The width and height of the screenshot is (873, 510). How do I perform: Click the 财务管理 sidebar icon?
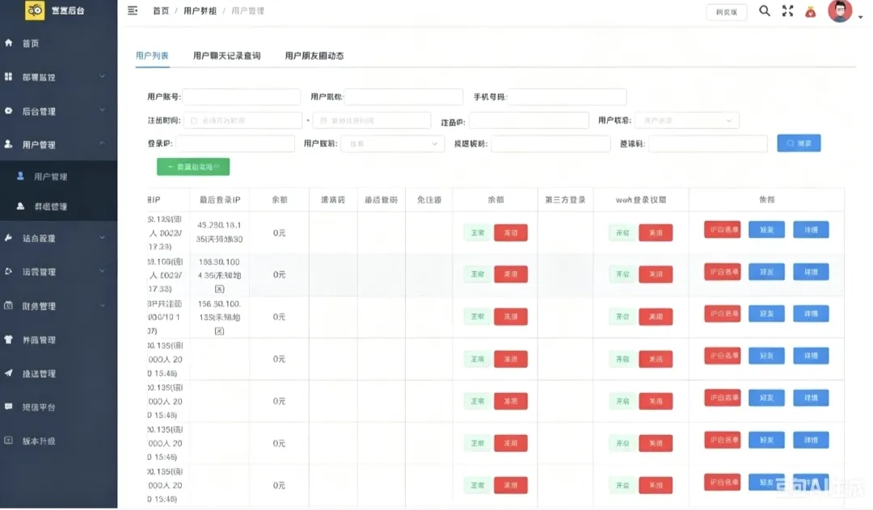pos(8,305)
